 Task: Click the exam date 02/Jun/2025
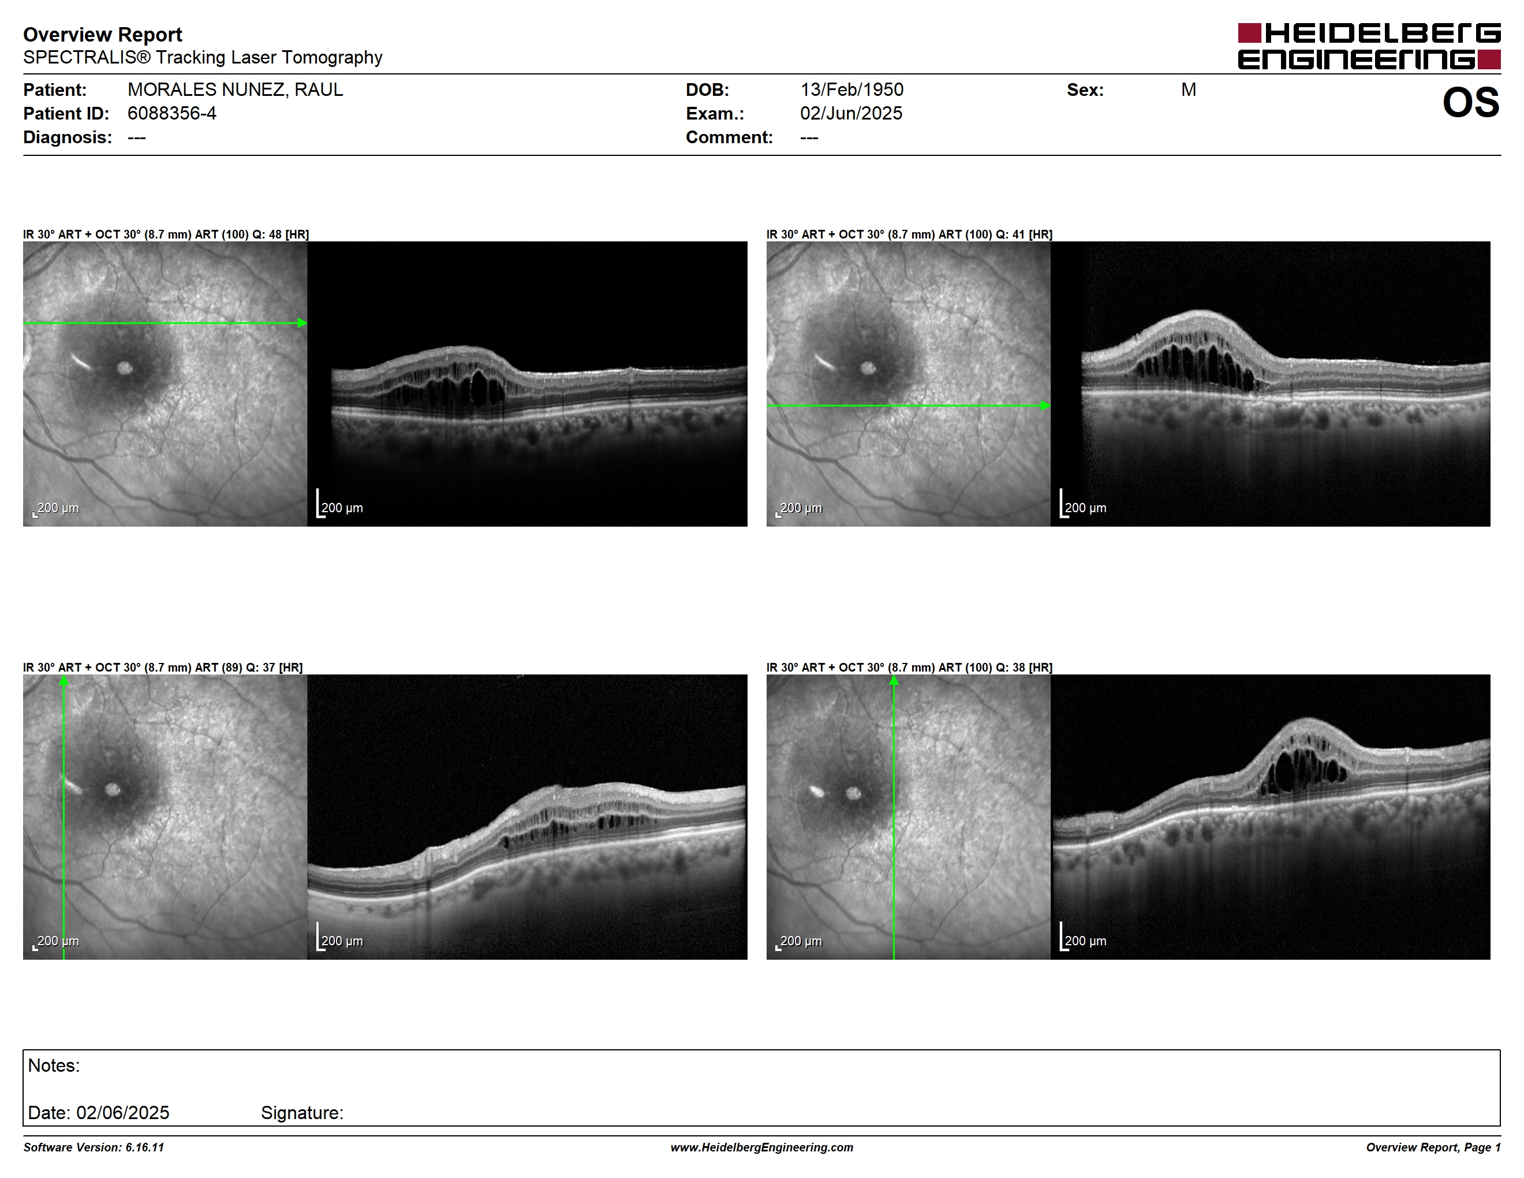pos(851,113)
